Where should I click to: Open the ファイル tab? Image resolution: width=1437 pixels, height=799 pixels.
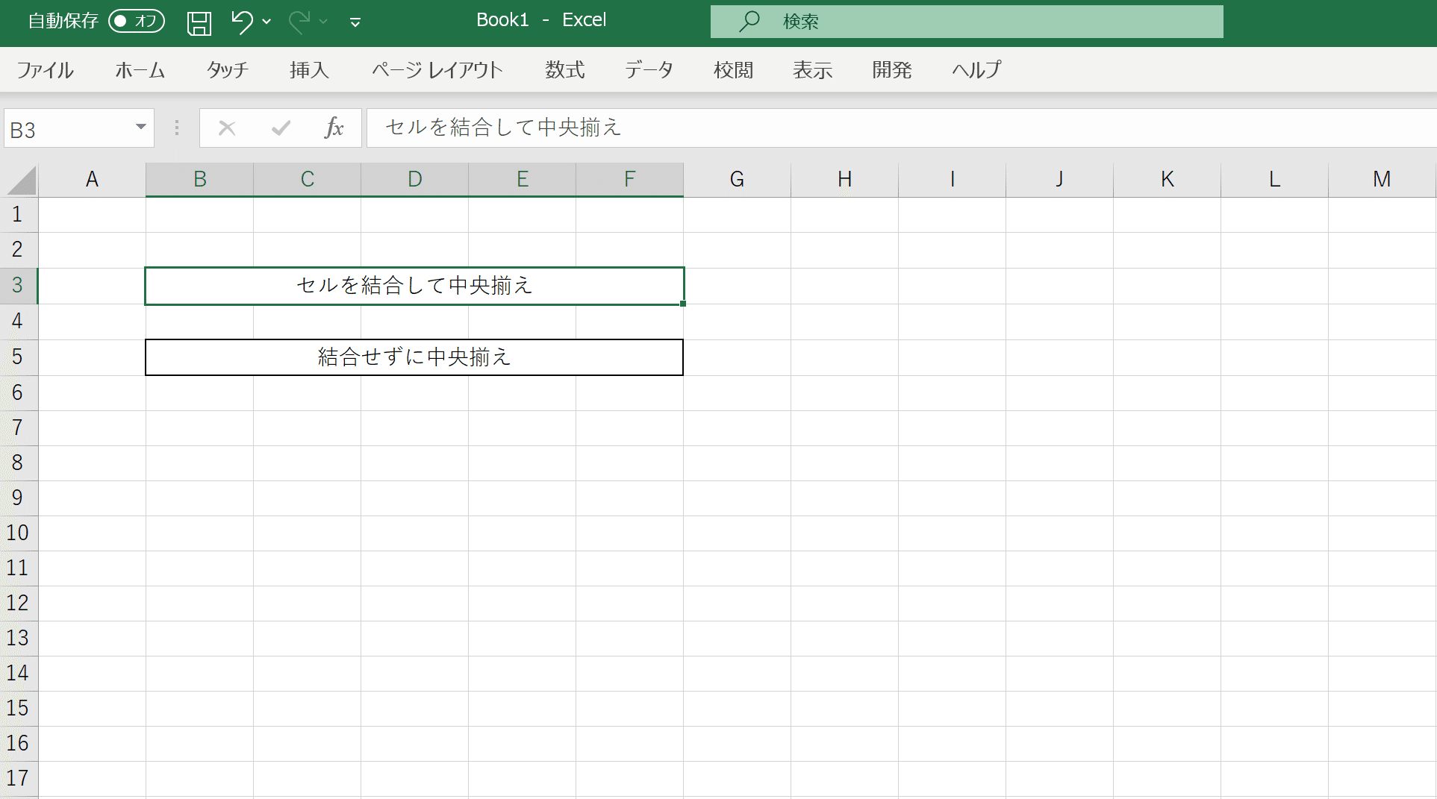click(x=46, y=70)
